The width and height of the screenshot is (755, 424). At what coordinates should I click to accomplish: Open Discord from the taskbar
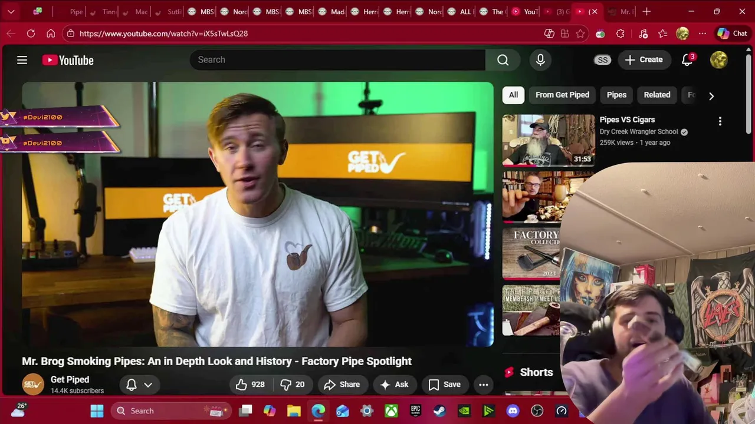coord(513,410)
